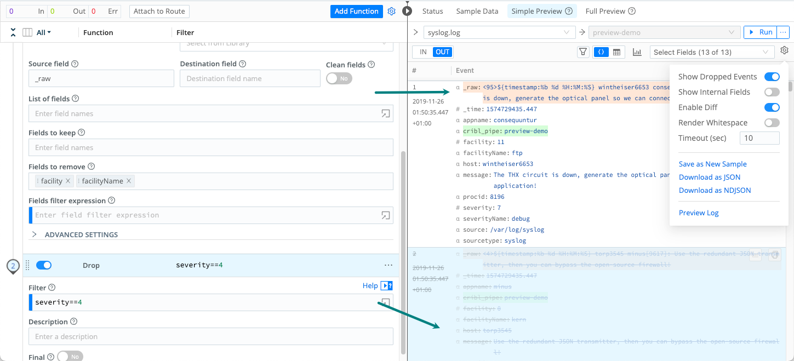Click the collapse-all functions icon in pipeline toolbar
The height and width of the screenshot is (361, 794).
[13, 32]
